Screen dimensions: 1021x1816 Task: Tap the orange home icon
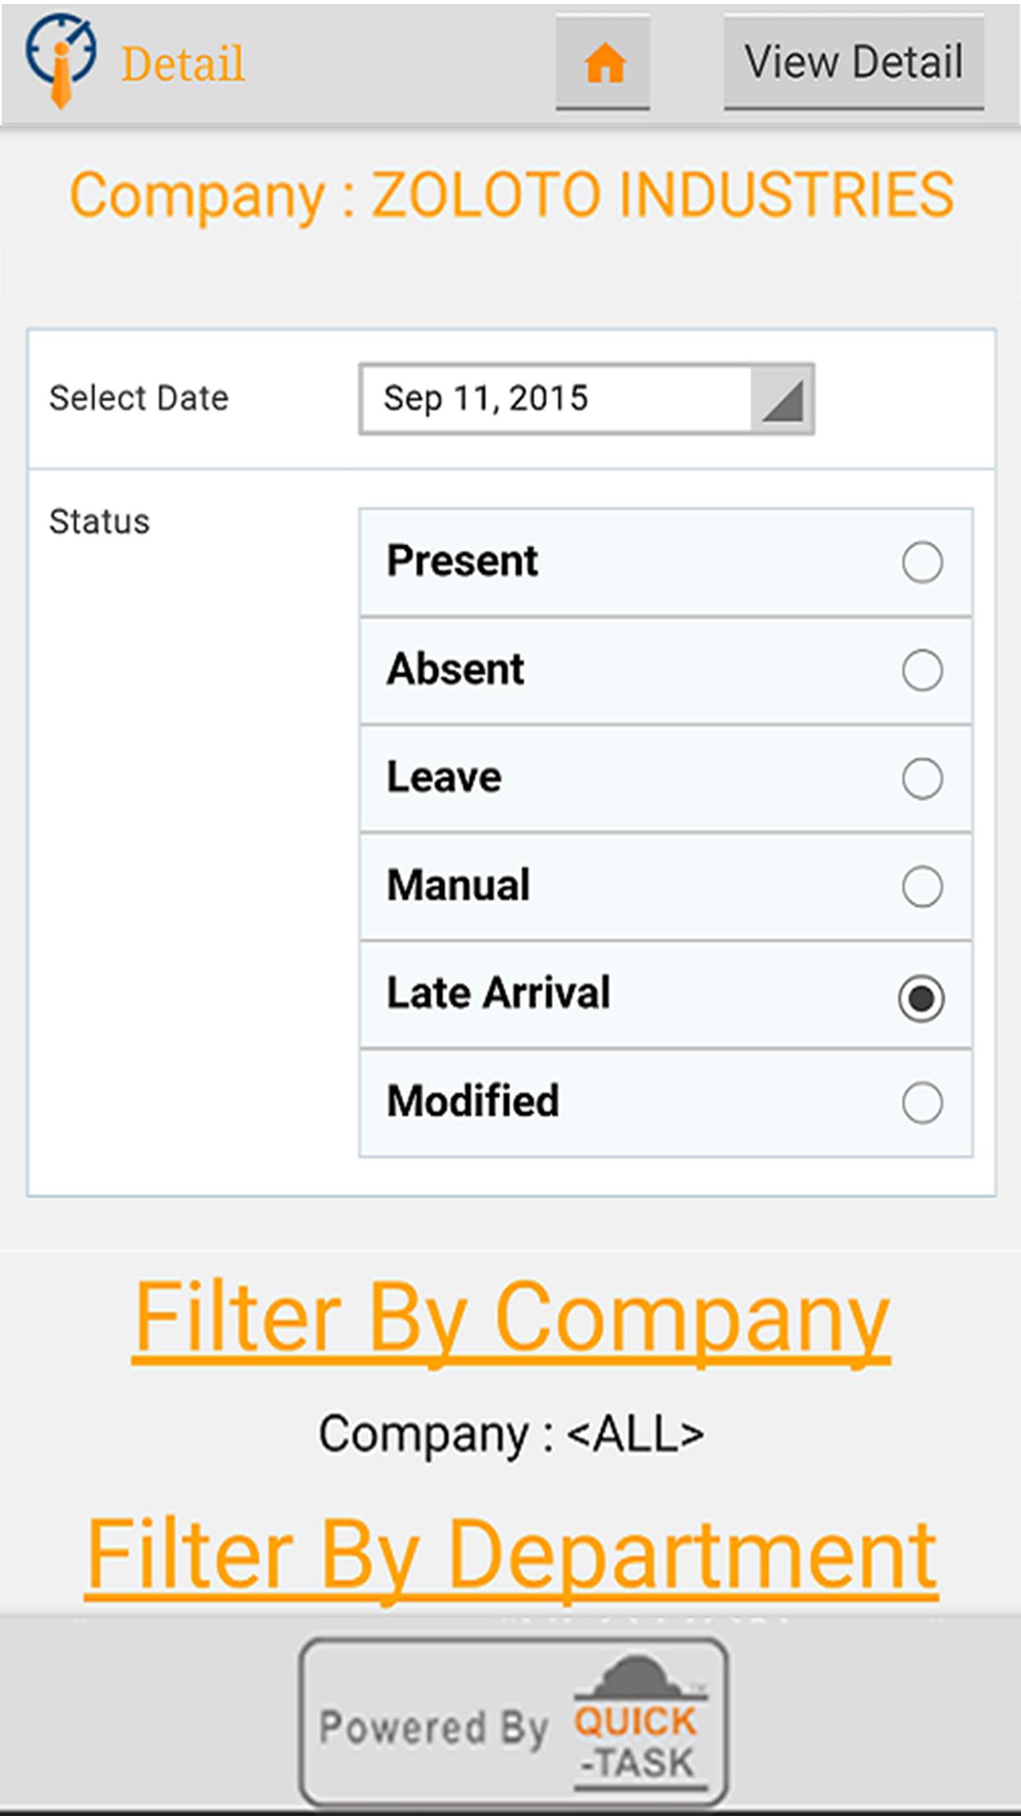click(603, 63)
